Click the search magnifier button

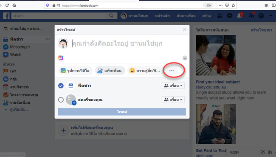point(111,15)
